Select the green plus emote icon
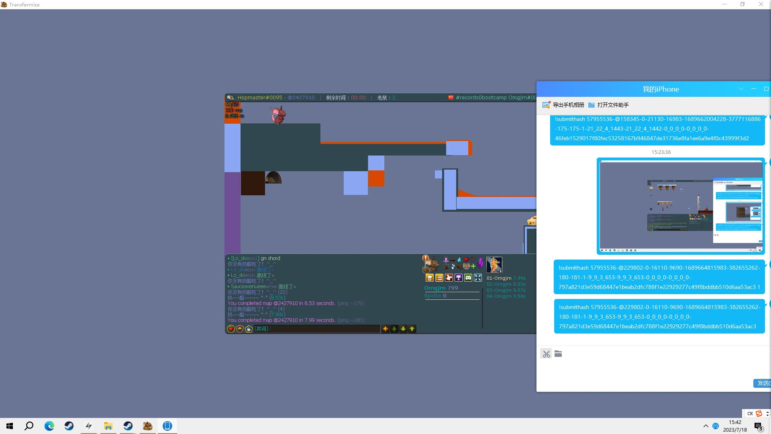Screen dimensions: 771x434 [473, 266]
